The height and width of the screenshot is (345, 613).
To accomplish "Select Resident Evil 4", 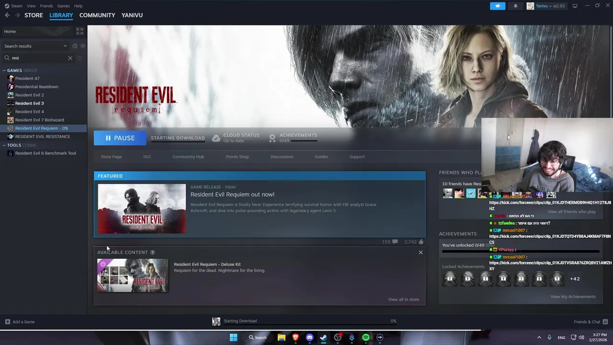I will click(29, 112).
